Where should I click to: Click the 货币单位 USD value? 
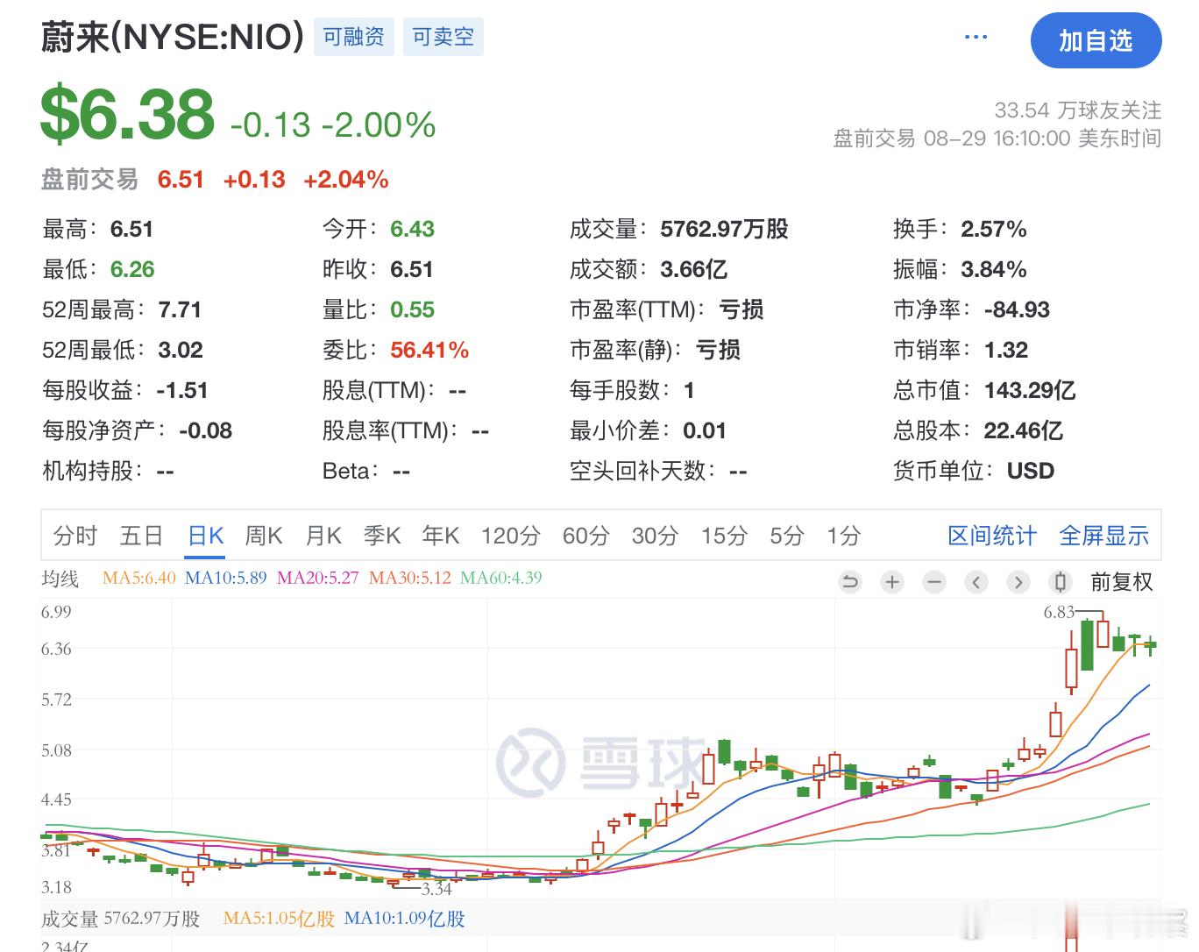click(x=1031, y=472)
